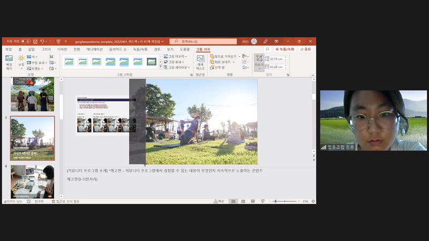Viewport: 429px width, 241px height.
Task: Click the Remove Background (배경 제거) icon
Action: (x=9, y=61)
